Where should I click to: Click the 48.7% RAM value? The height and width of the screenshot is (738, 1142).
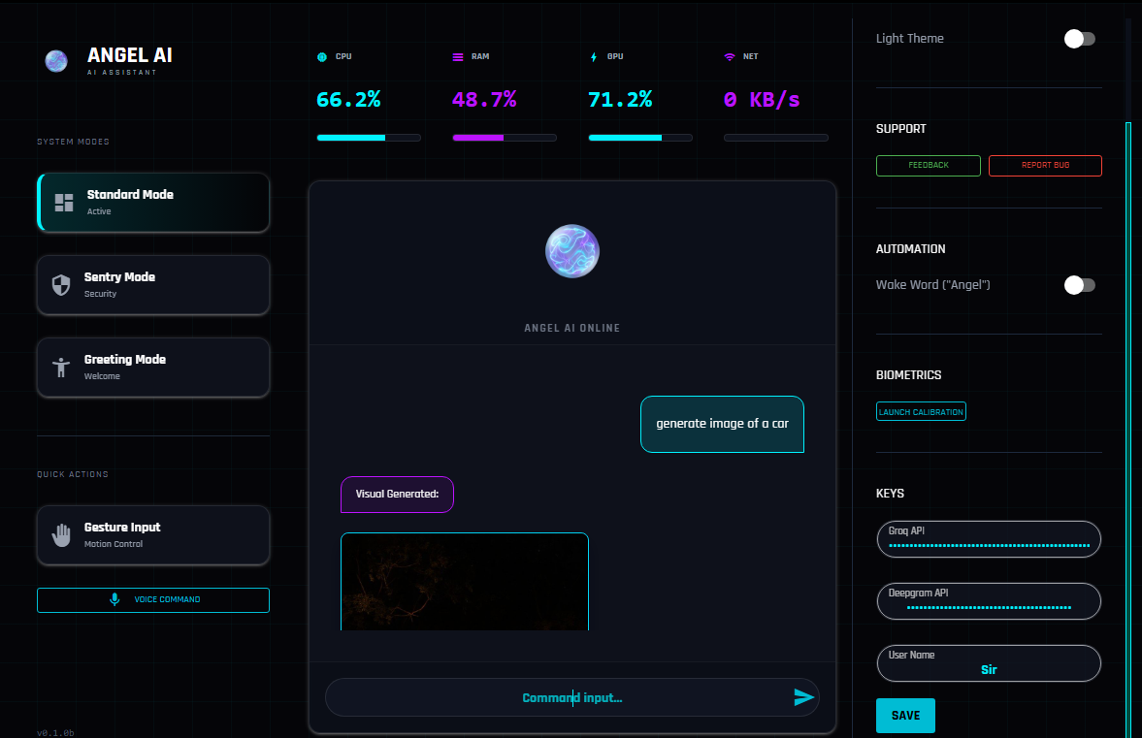(x=484, y=100)
